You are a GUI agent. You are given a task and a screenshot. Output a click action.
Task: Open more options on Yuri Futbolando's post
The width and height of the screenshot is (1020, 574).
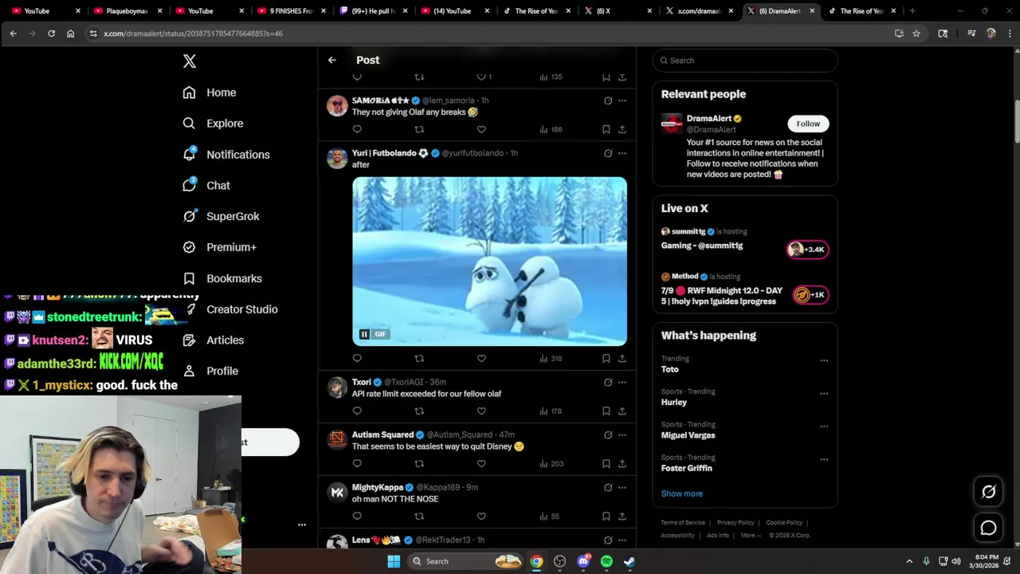(x=622, y=153)
